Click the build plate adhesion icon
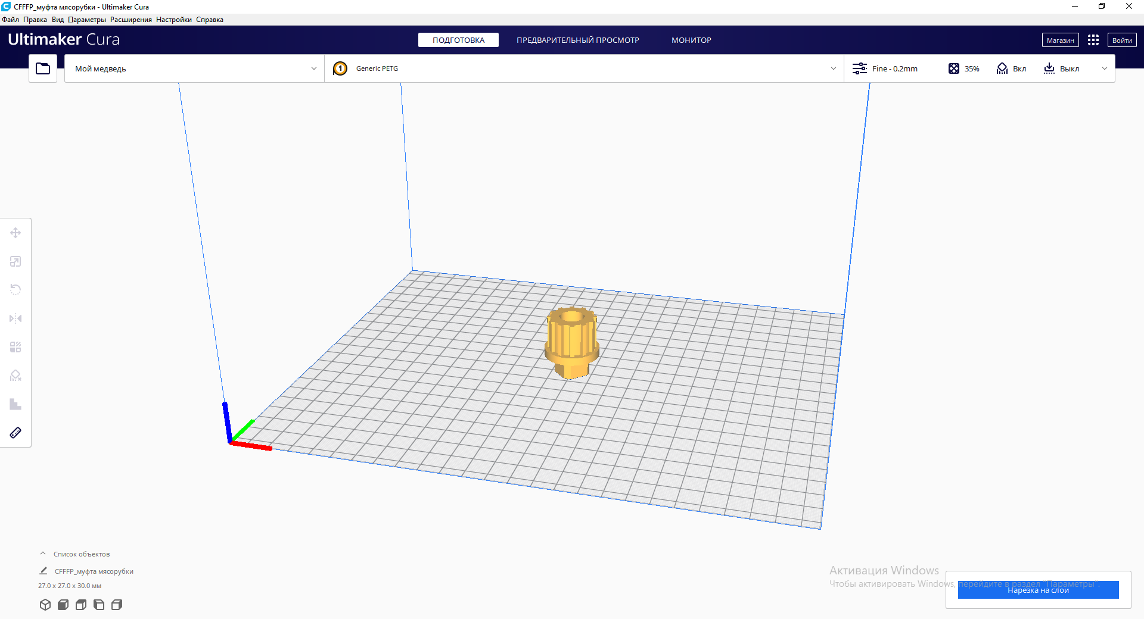Image resolution: width=1144 pixels, height=619 pixels. [x=1049, y=68]
